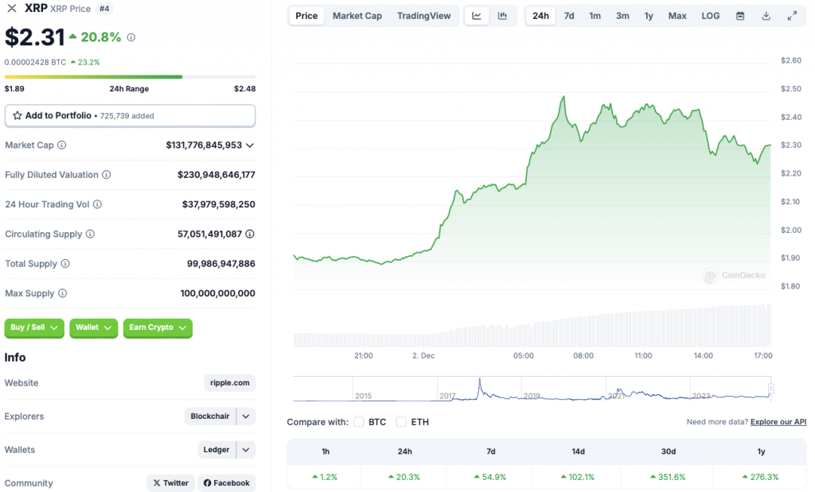Click the 24h Range progress bar
This screenshot has height=492, width=815.
[x=130, y=77]
